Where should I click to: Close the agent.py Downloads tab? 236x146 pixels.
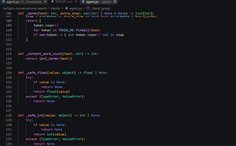[45, 2]
